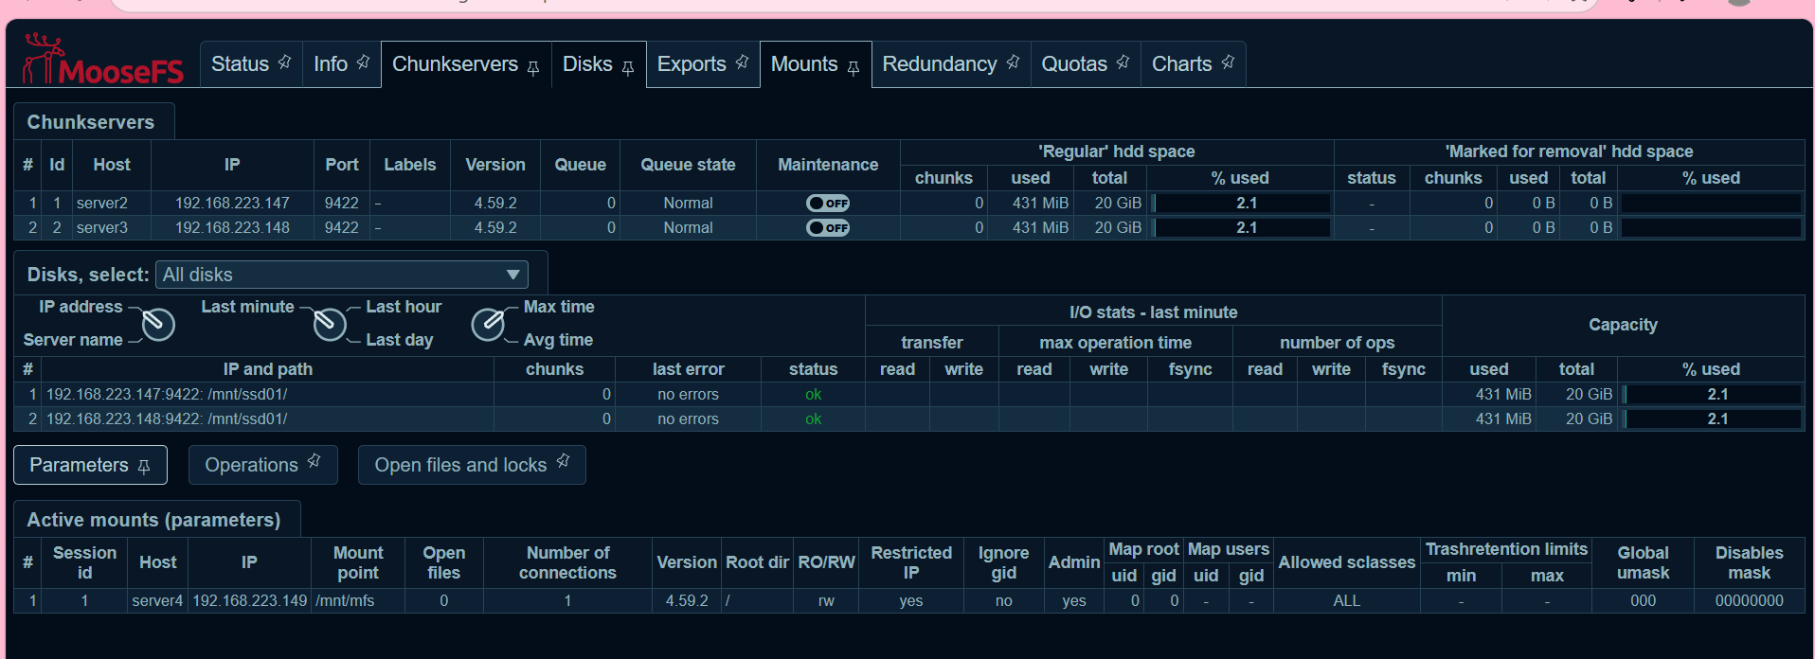Sort chunkservers by Host column
The image size is (1815, 659).
click(112, 165)
